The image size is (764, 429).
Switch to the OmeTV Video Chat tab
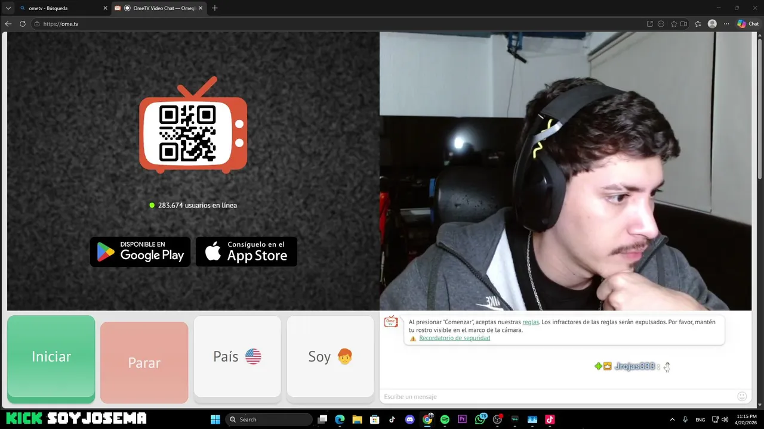pyautogui.click(x=158, y=8)
